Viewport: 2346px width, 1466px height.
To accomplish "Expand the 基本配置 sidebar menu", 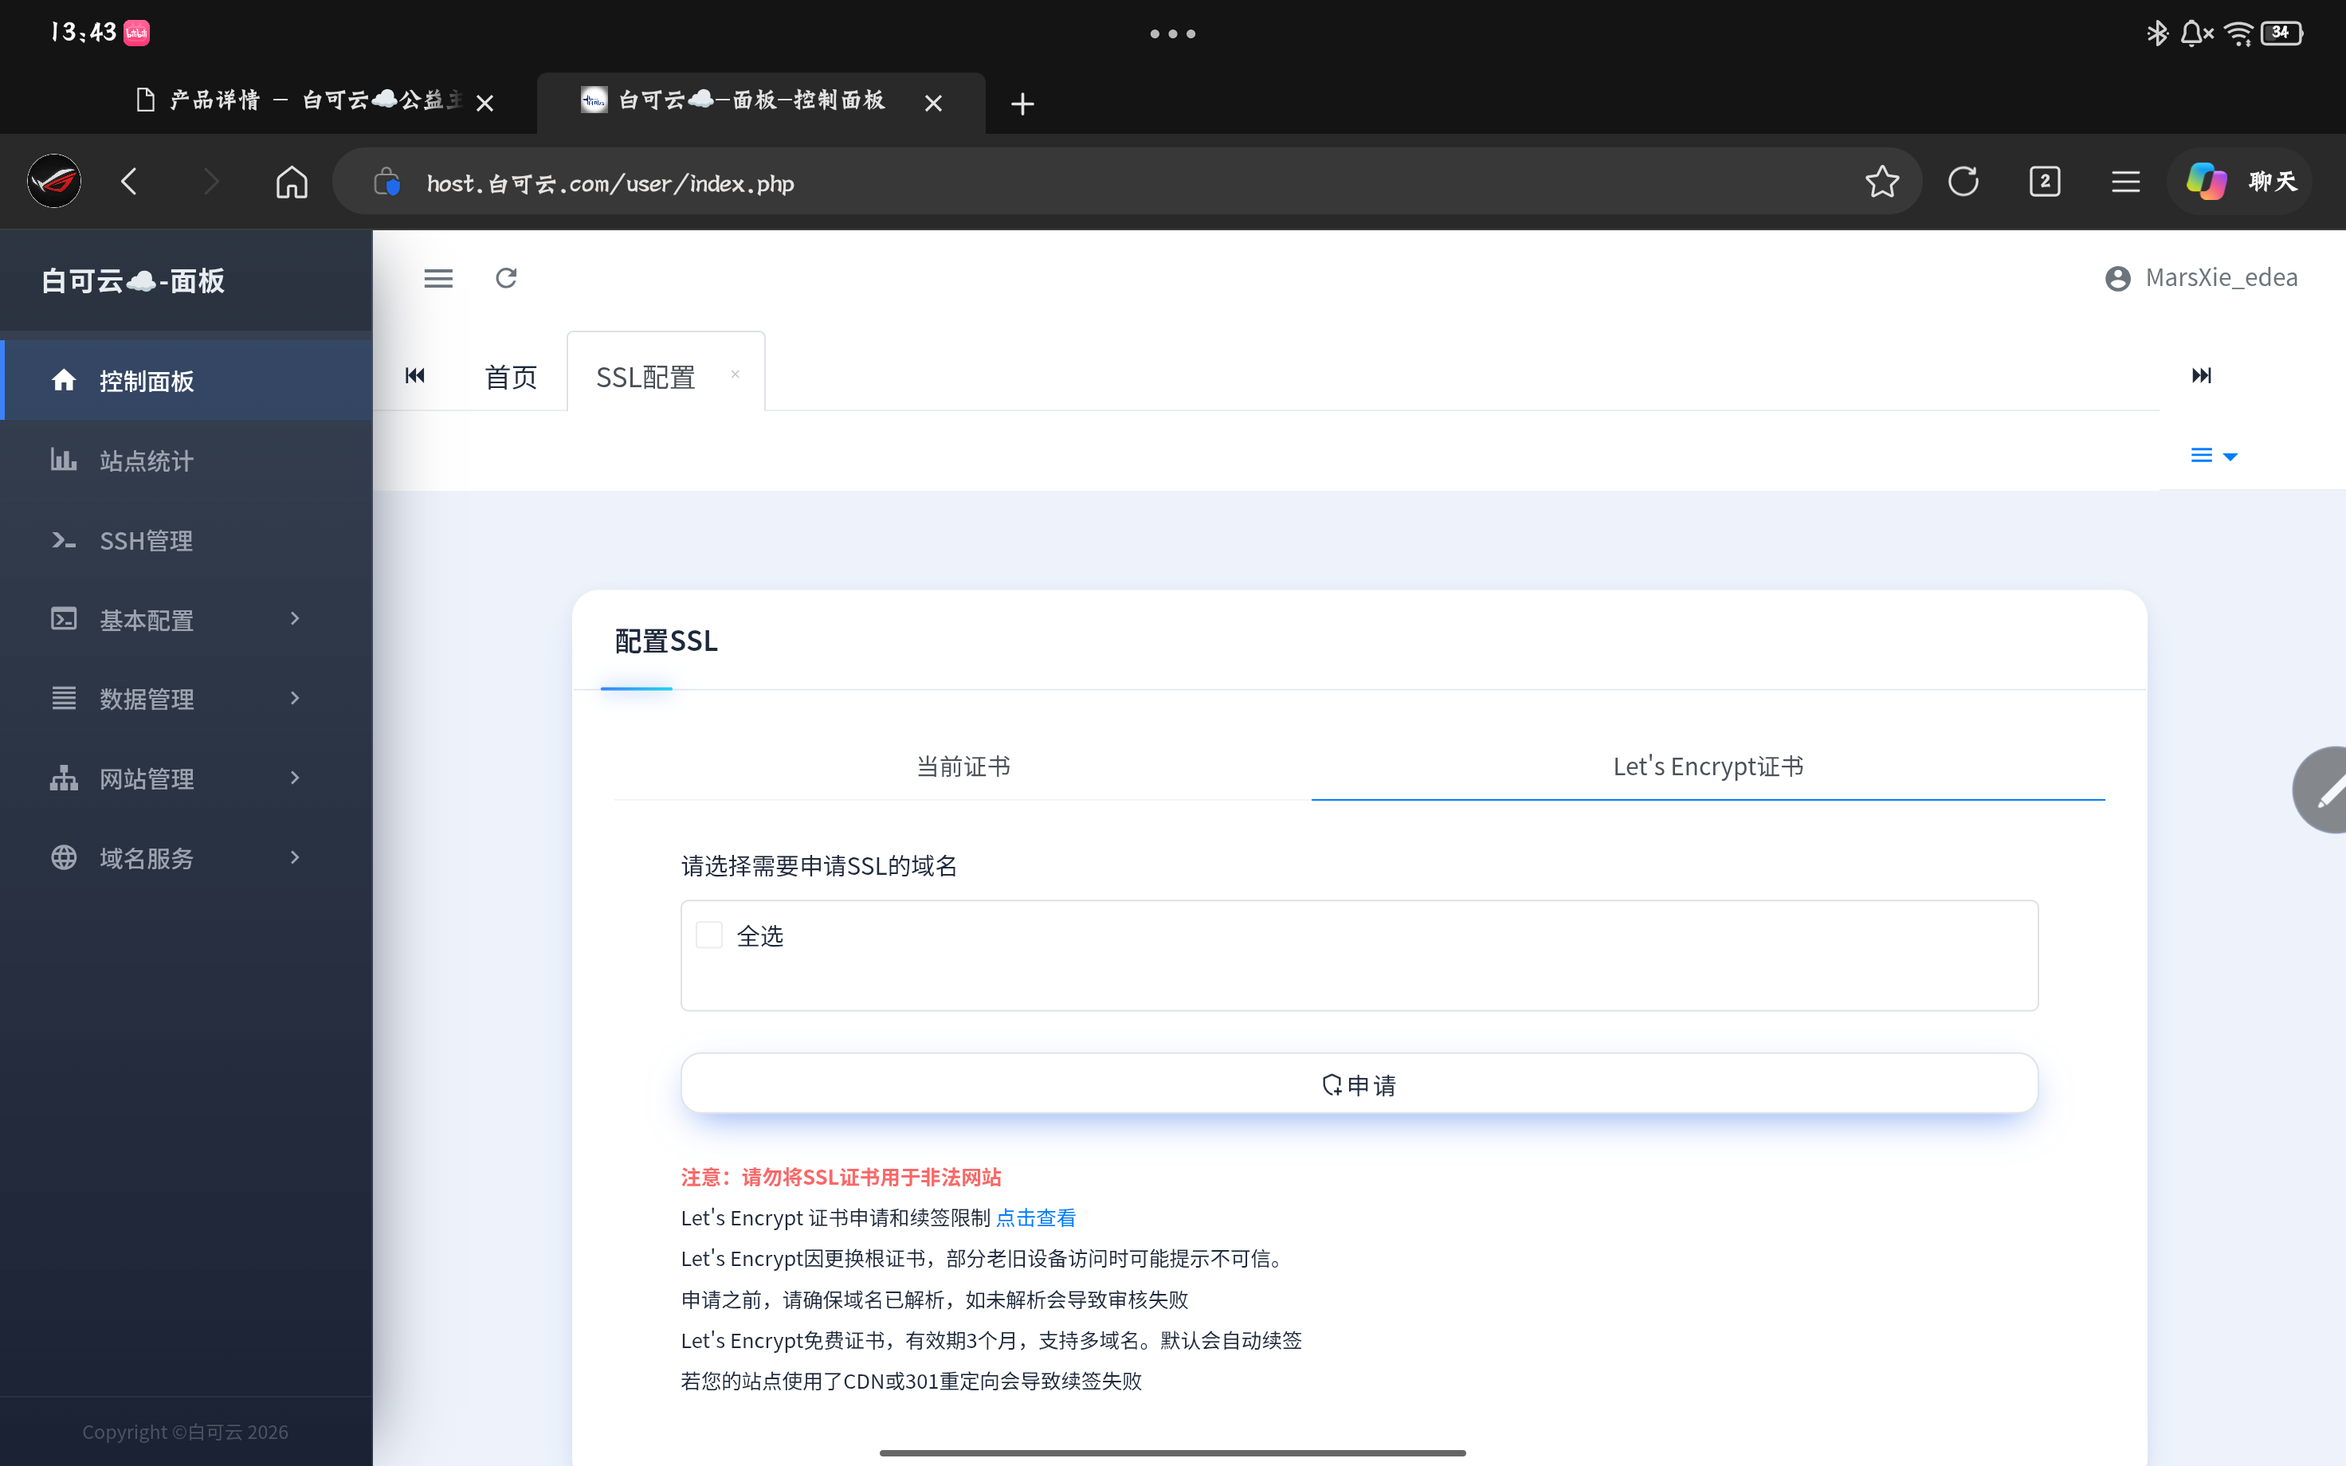I will (x=186, y=618).
